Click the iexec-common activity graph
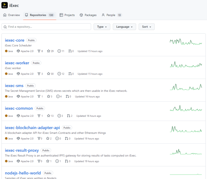 (186, 108)
